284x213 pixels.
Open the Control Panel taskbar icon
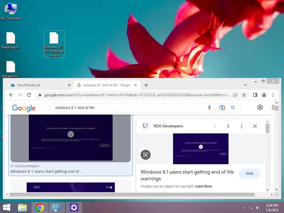point(56,207)
